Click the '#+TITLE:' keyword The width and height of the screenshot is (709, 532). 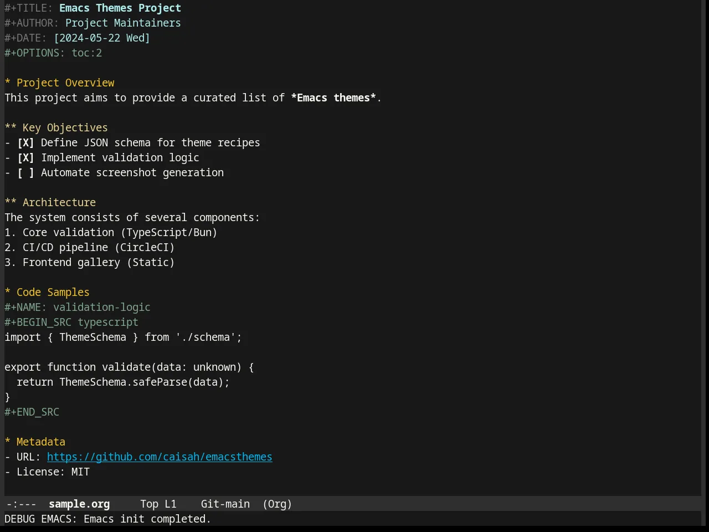coord(29,8)
